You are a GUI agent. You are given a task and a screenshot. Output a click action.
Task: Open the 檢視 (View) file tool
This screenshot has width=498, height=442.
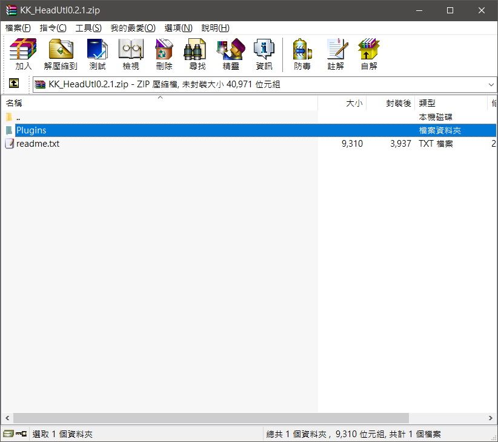coord(131,54)
